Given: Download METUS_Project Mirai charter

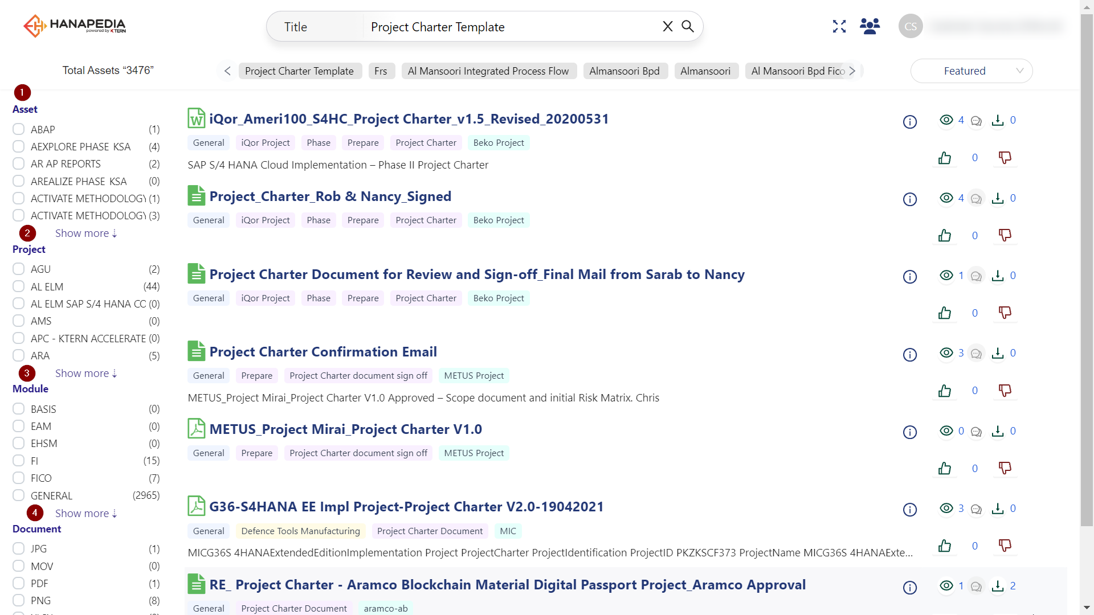Looking at the screenshot, I should tap(998, 431).
